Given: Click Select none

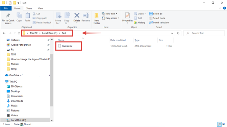Looking at the screenshot, I should click(157, 18).
